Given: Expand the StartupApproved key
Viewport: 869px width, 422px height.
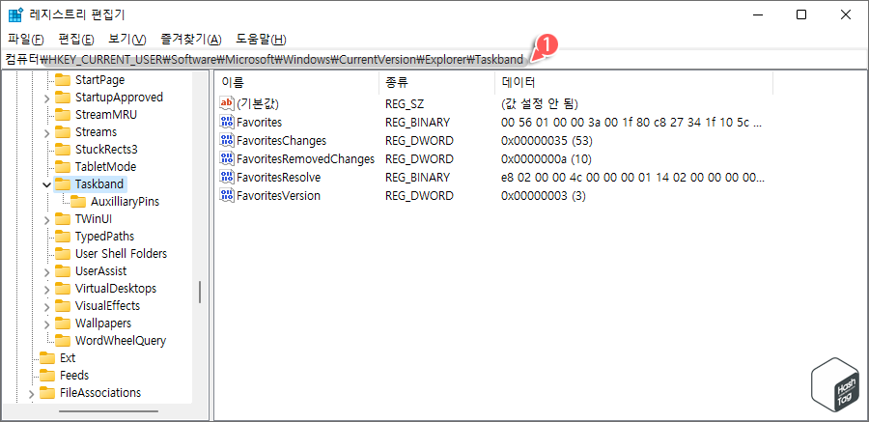Looking at the screenshot, I should [47, 98].
